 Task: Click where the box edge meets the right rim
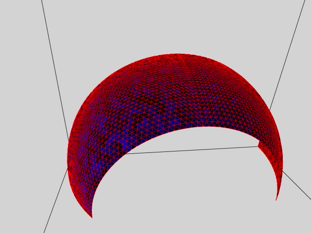point(258,146)
